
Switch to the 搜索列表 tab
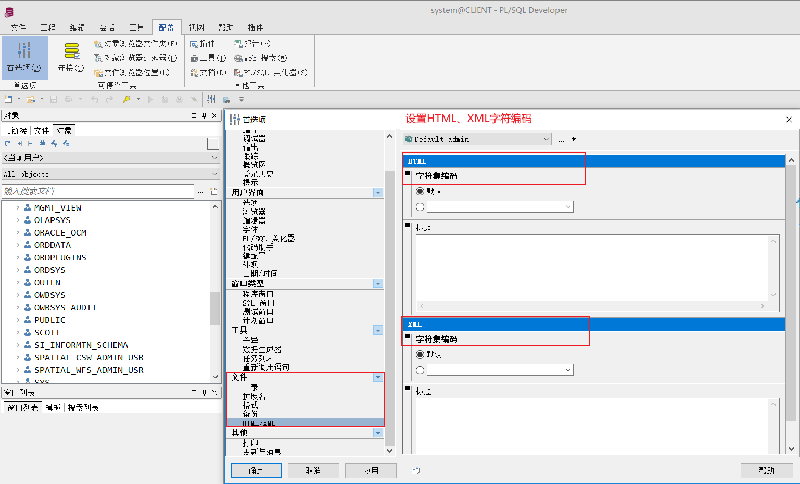pyautogui.click(x=83, y=408)
